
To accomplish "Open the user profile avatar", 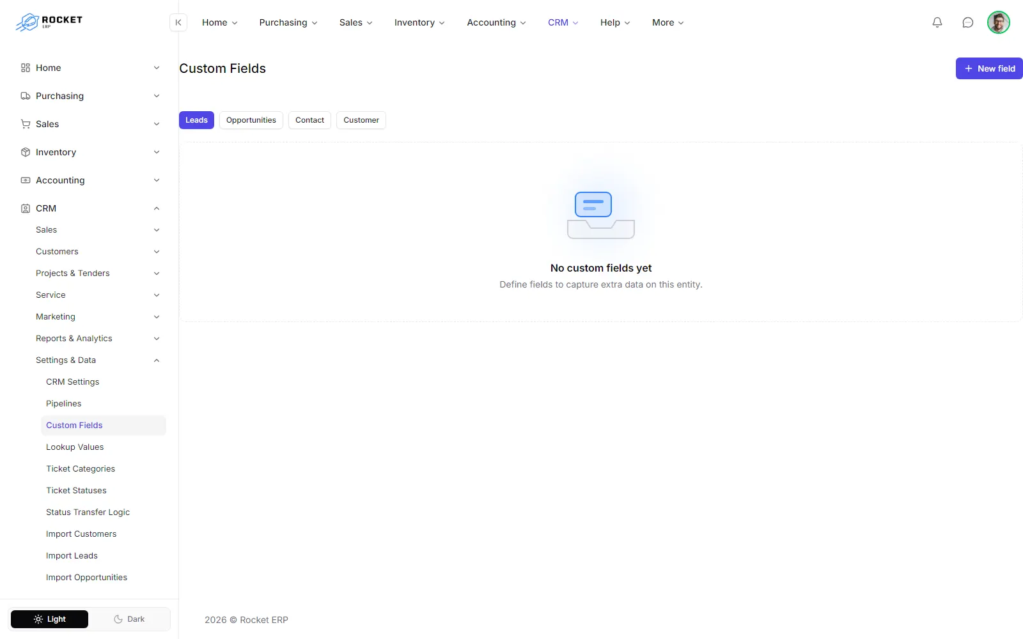I will coord(999,22).
